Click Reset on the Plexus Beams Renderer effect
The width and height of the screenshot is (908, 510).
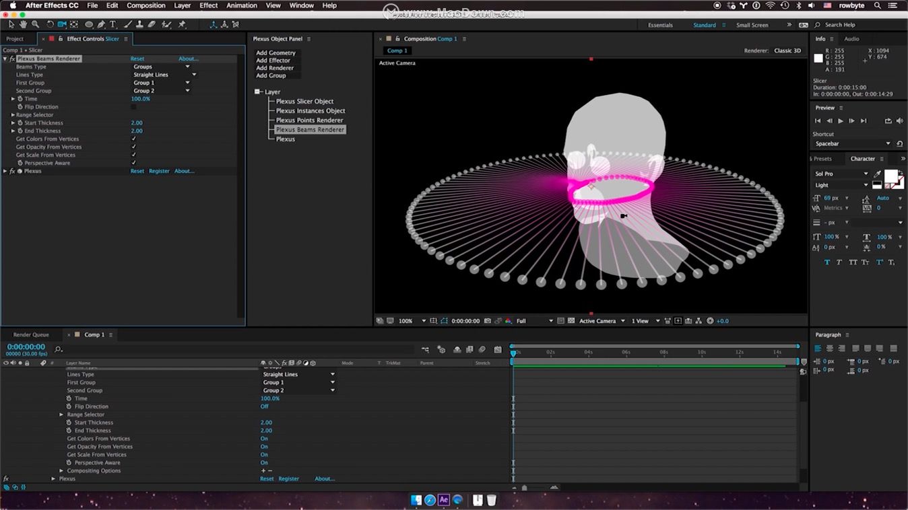click(137, 59)
